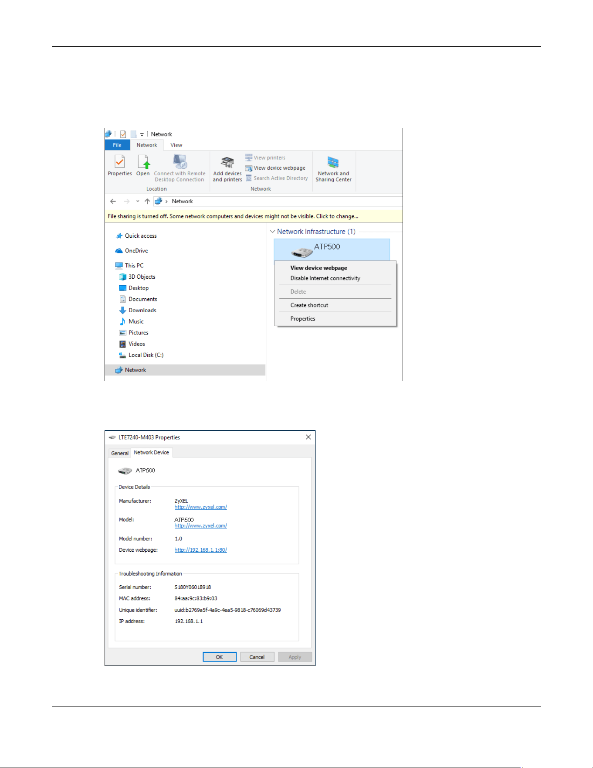This screenshot has width=593, height=768.
Task: Click the MAC address 84:aa:9c:83:b9:03
Action: (196, 598)
